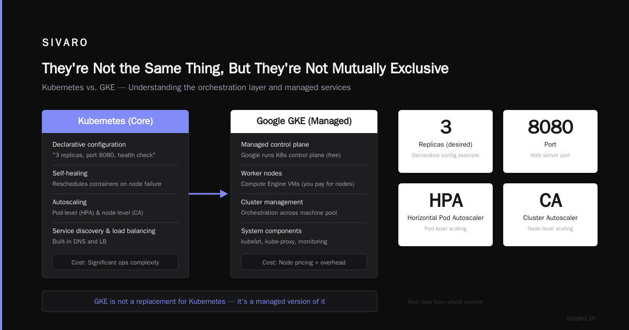Viewport: 629px width, 330px height.
Task: Select "Replicas (desired)" label
Action: [446, 145]
